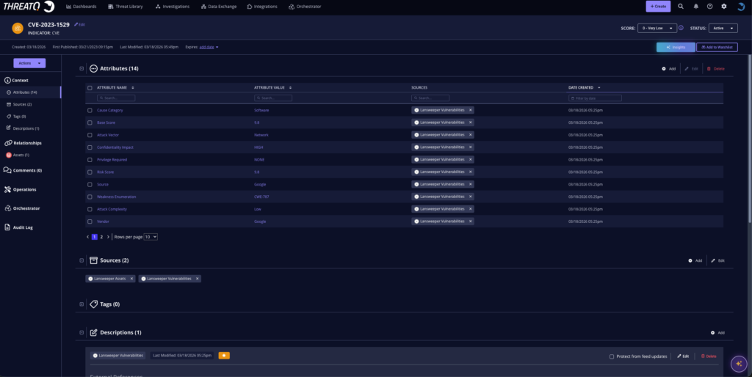Open notifications bell icon

(696, 6)
